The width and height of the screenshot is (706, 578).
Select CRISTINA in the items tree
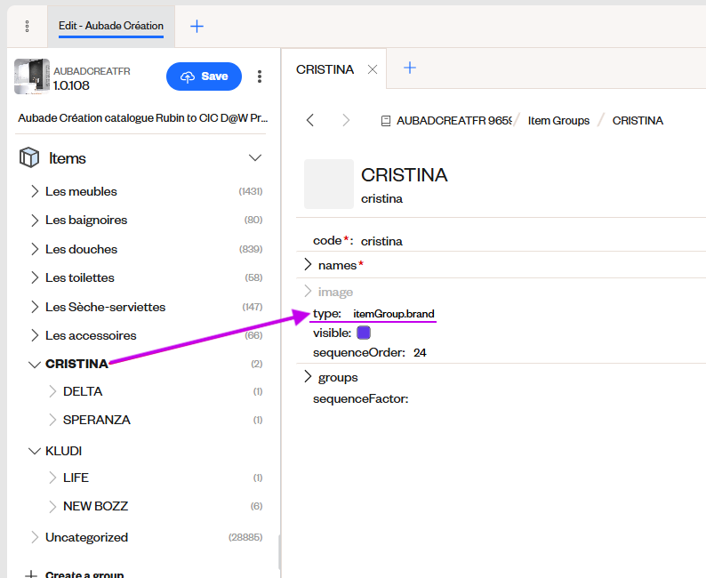pyautogui.click(x=76, y=364)
